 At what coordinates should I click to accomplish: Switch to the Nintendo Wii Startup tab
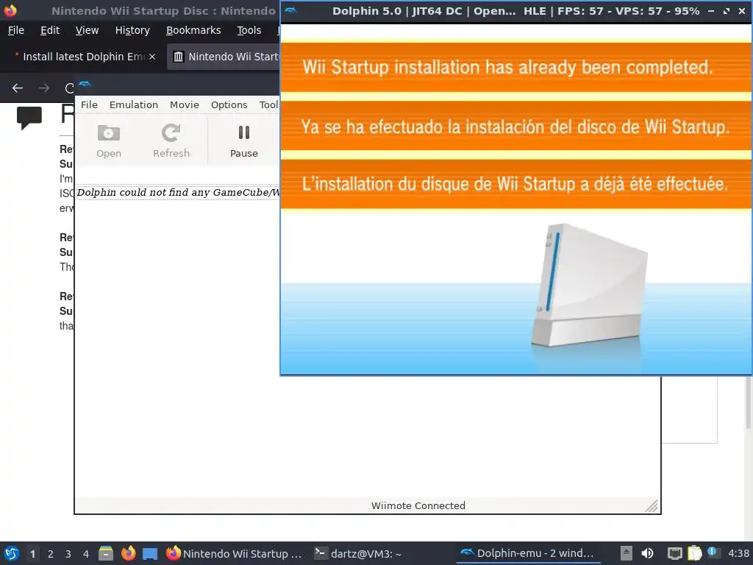click(x=224, y=57)
